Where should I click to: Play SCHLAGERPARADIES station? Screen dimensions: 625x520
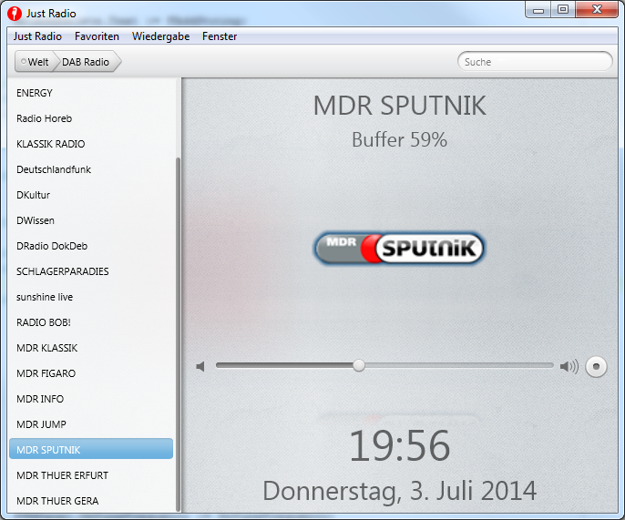tap(91, 271)
